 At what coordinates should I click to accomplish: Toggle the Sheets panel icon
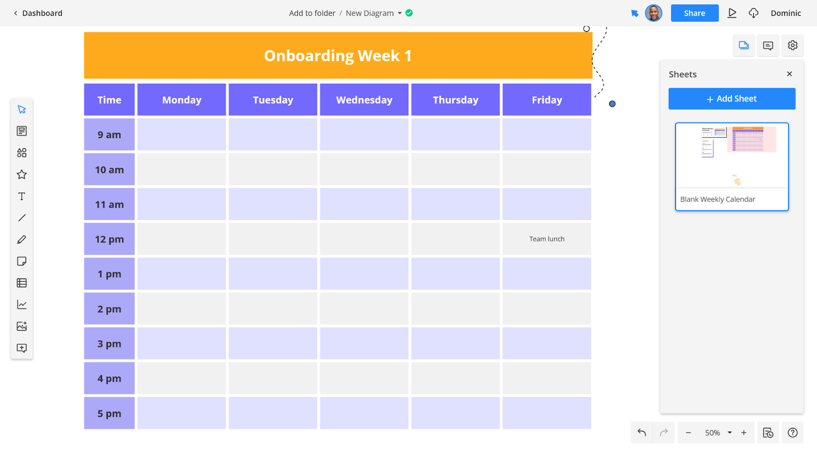coord(743,45)
